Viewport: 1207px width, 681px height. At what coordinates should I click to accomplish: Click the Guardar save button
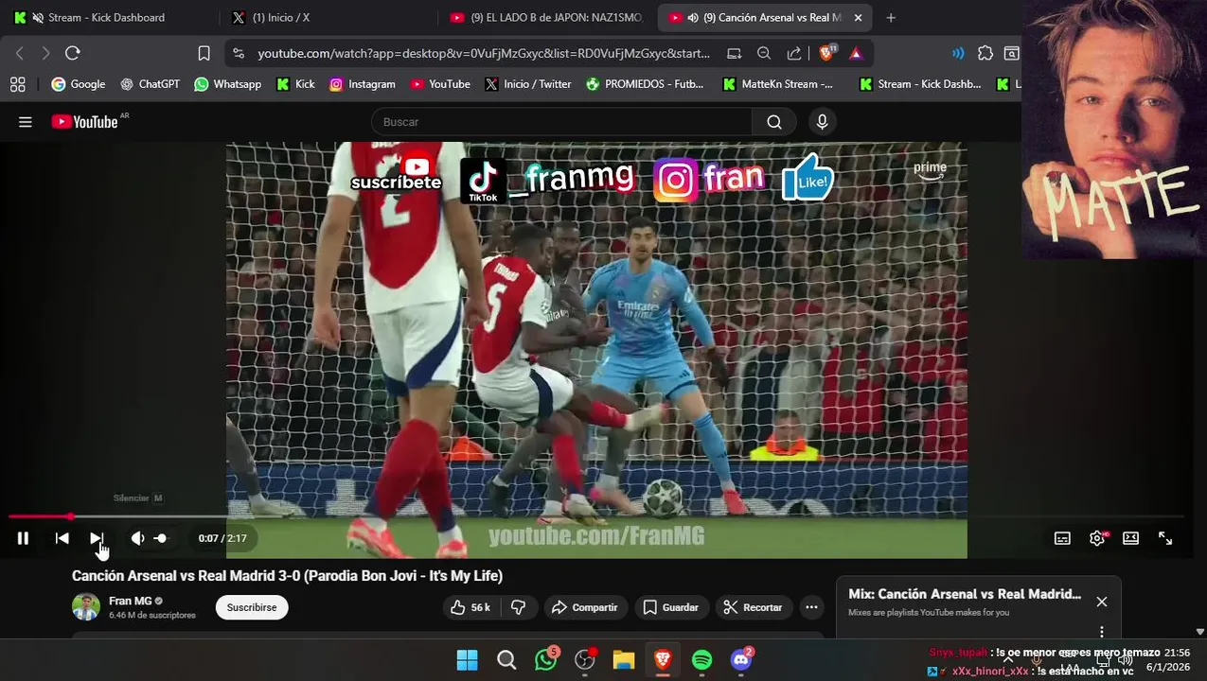[x=671, y=607]
